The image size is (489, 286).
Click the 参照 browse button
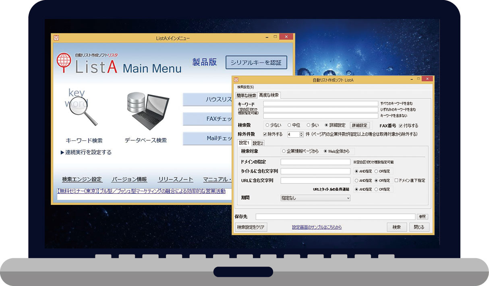(422, 217)
